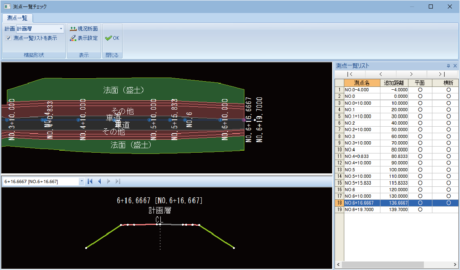Viewport: 460px width, 270px height.
Task: Select station NO.4+0.833
Action: 362,156
